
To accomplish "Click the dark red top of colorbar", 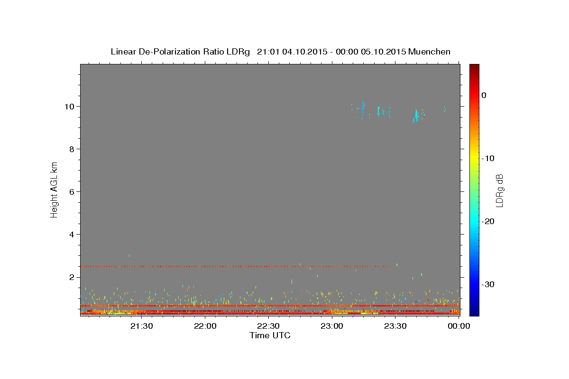I will click(x=474, y=68).
